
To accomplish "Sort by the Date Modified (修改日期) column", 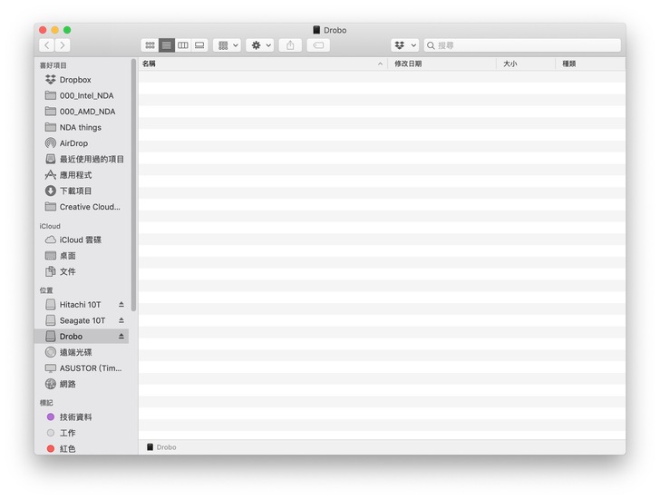I will (442, 64).
